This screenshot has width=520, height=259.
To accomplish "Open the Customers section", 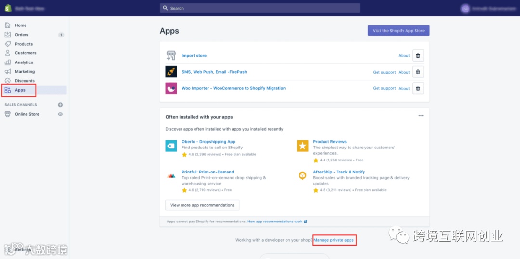I will (26, 53).
